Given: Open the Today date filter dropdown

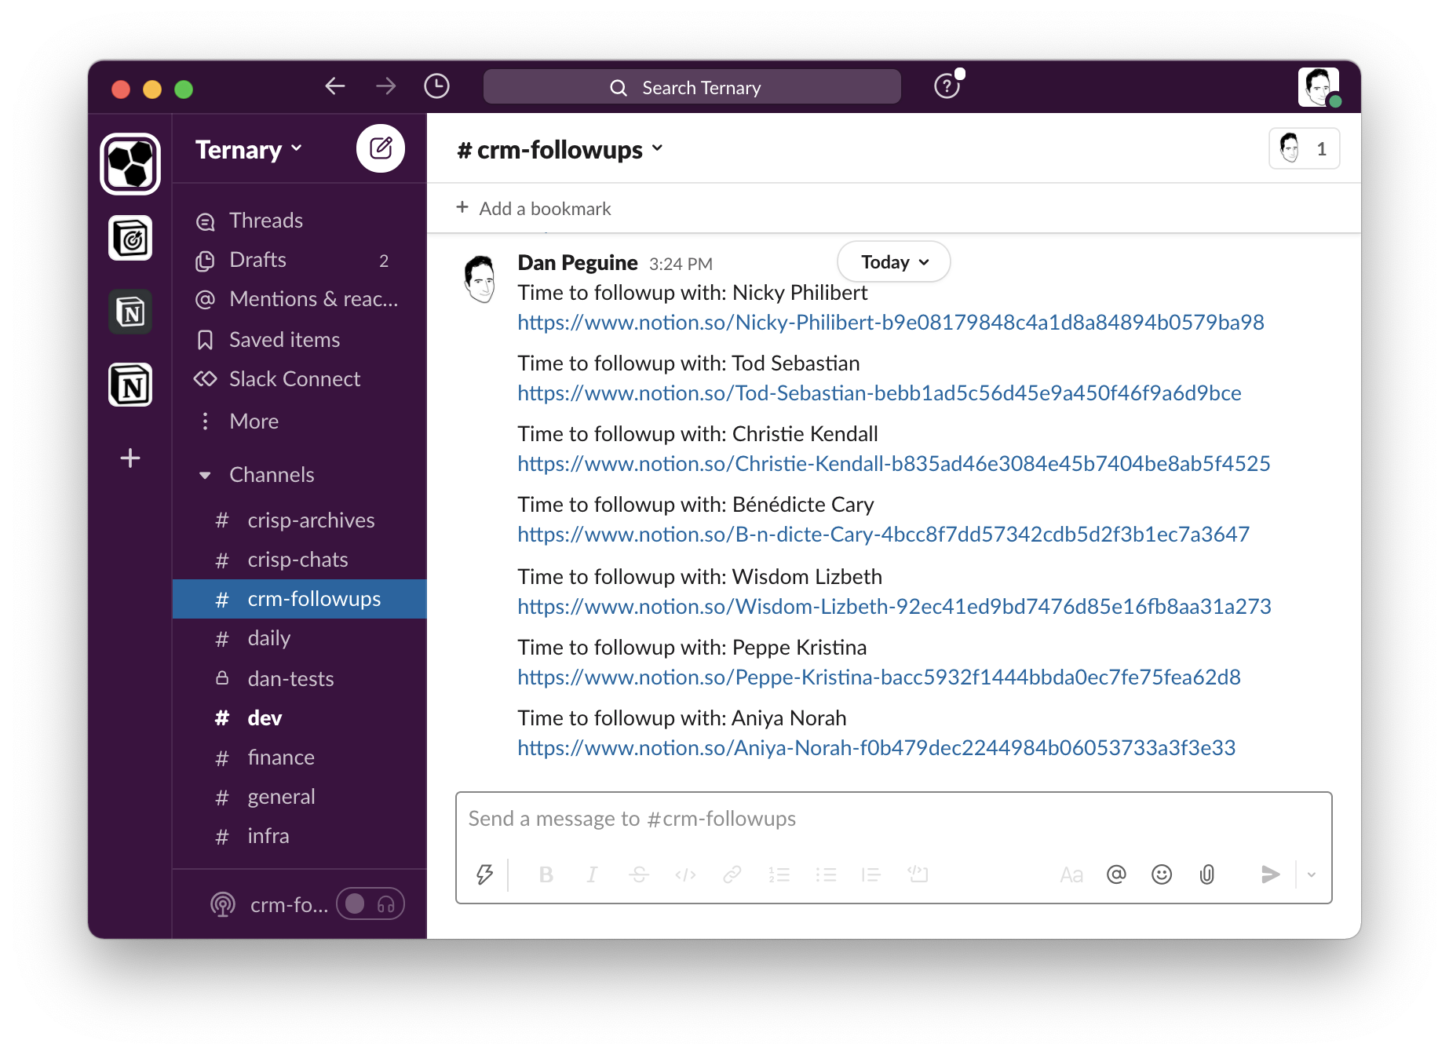Looking at the screenshot, I should pos(893,261).
